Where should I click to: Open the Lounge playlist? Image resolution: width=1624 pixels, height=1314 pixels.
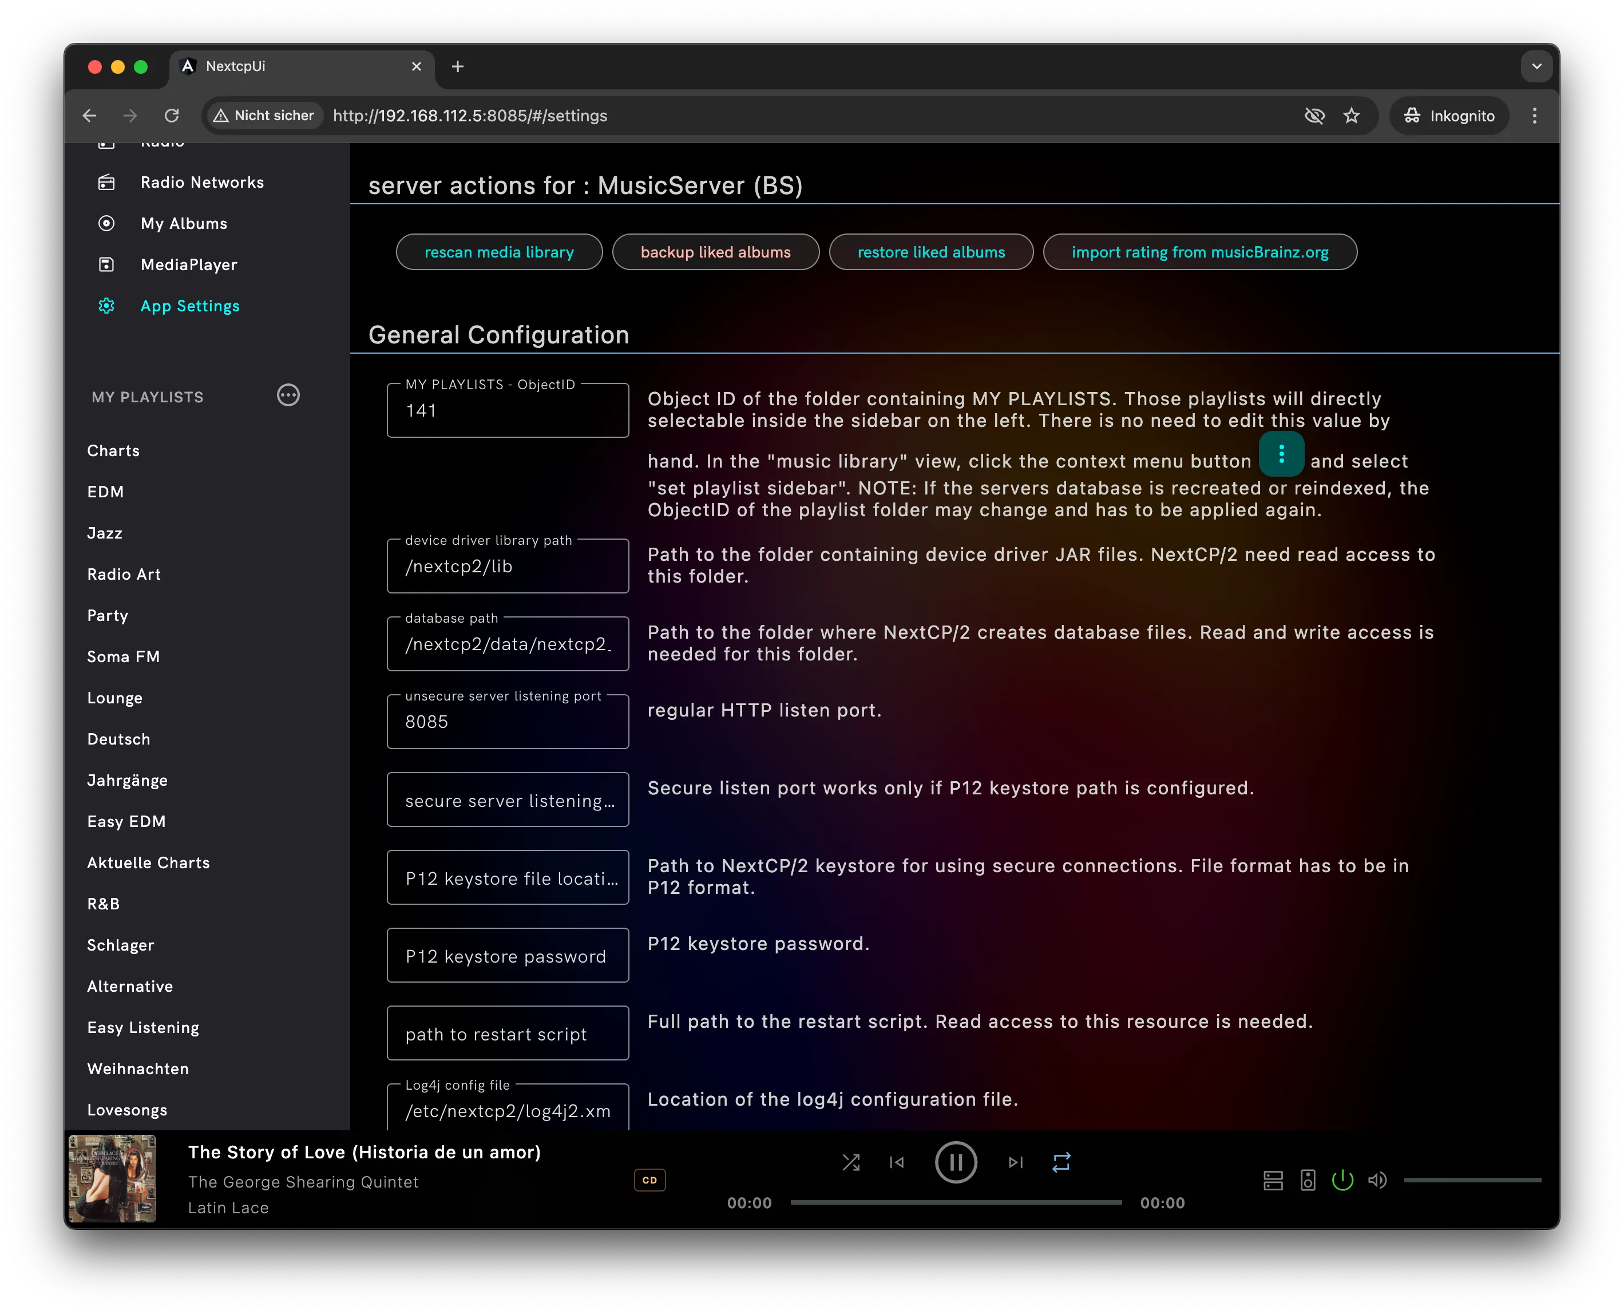tap(114, 698)
